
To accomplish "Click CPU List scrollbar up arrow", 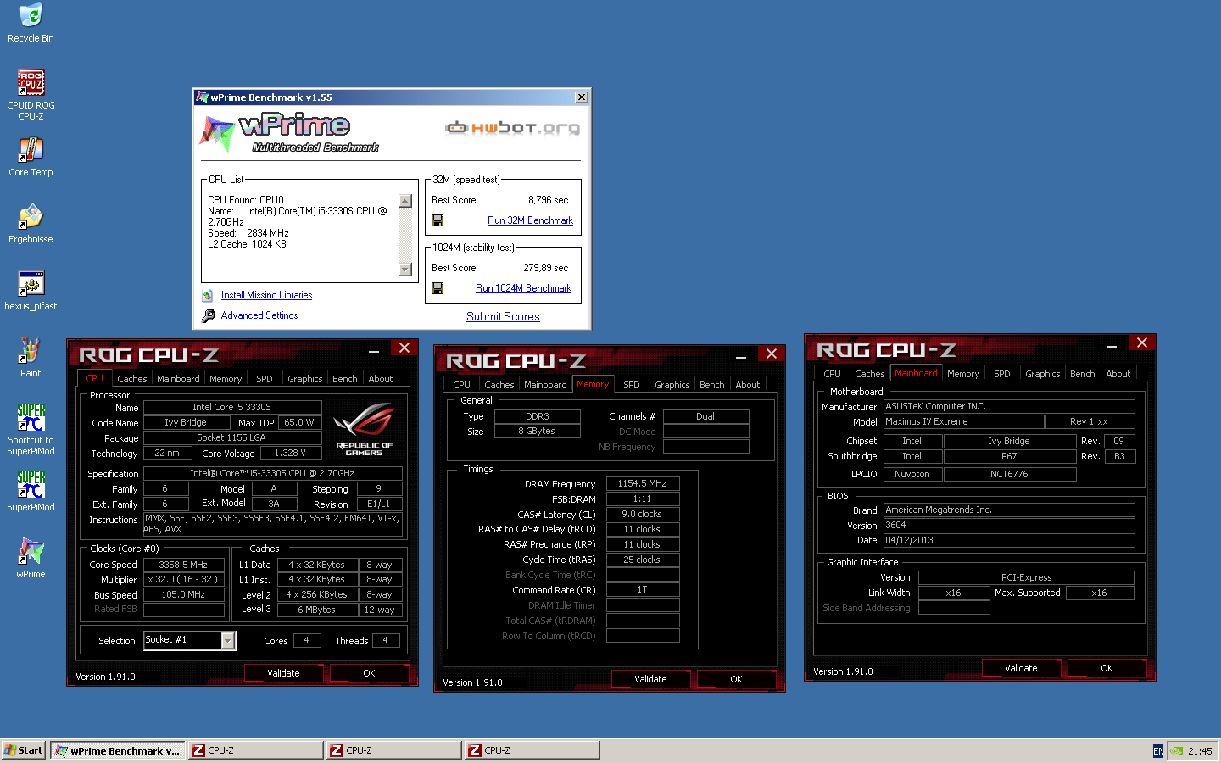I will (x=405, y=201).
